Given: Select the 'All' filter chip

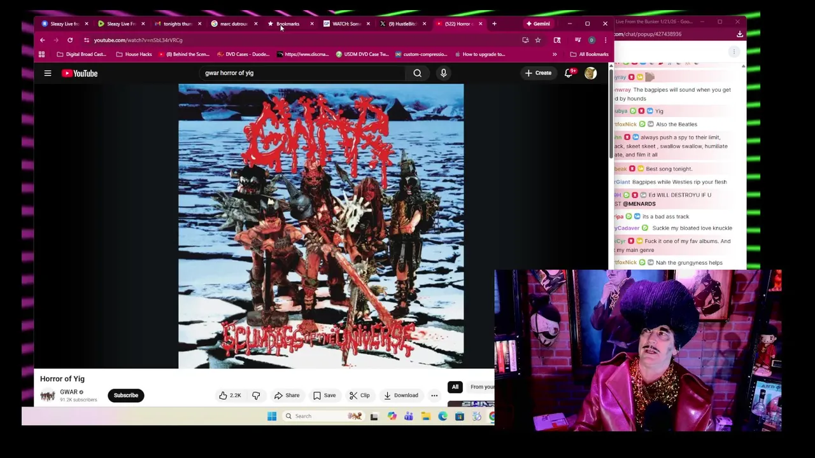Looking at the screenshot, I should point(455,387).
